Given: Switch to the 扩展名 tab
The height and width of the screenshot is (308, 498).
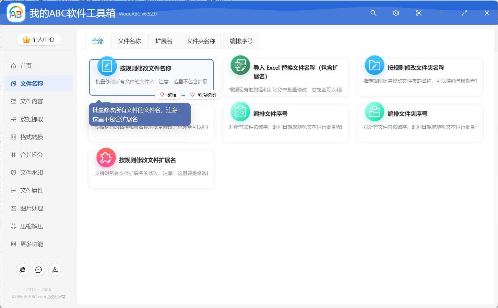Looking at the screenshot, I should coord(164,41).
